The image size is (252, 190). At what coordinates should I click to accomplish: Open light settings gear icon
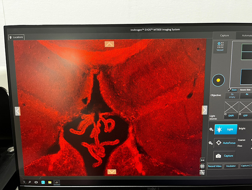tap(211, 130)
